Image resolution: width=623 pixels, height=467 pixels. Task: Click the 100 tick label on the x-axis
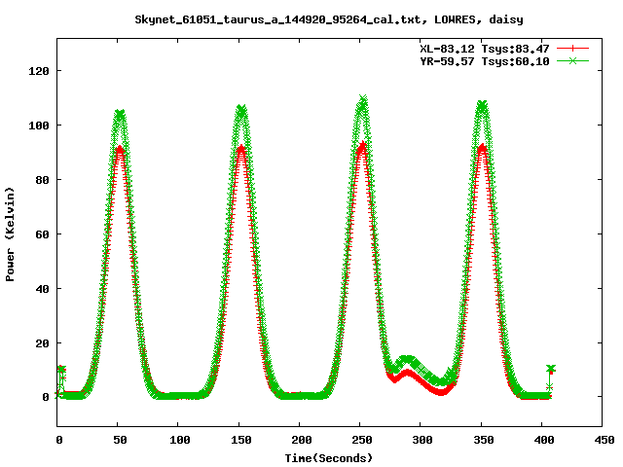click(x=178, y=440)
